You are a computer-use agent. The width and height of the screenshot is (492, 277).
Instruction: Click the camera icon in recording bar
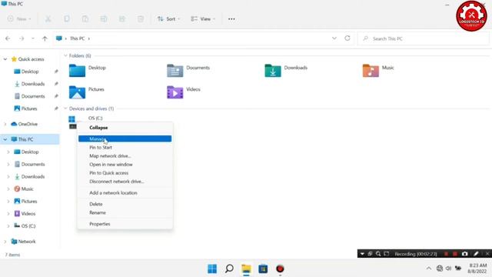coord(464,254)
